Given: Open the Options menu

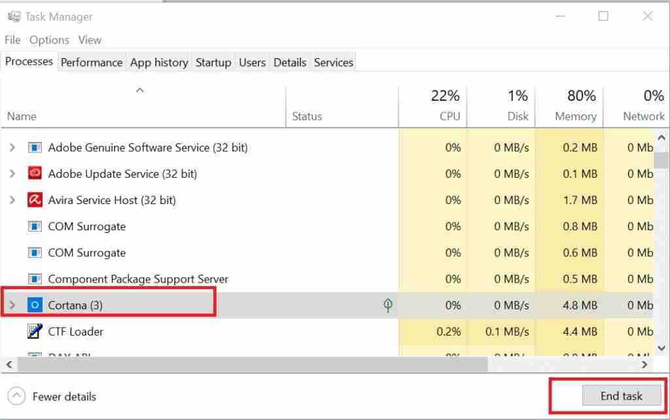Looking at the screenshot, I should (x=49, y=40).
